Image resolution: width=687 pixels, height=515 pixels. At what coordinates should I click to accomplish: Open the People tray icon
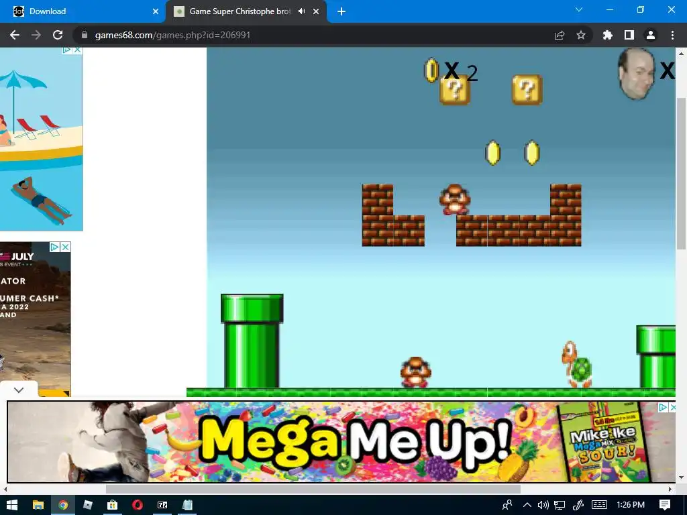(x=507, y=505)
